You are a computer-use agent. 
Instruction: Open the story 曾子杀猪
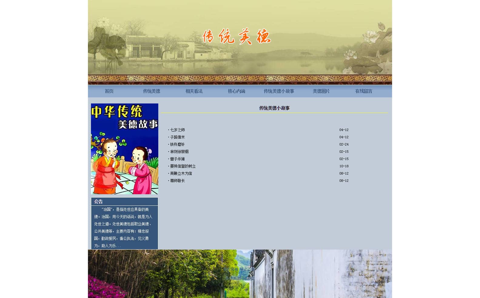pos(177,159)
